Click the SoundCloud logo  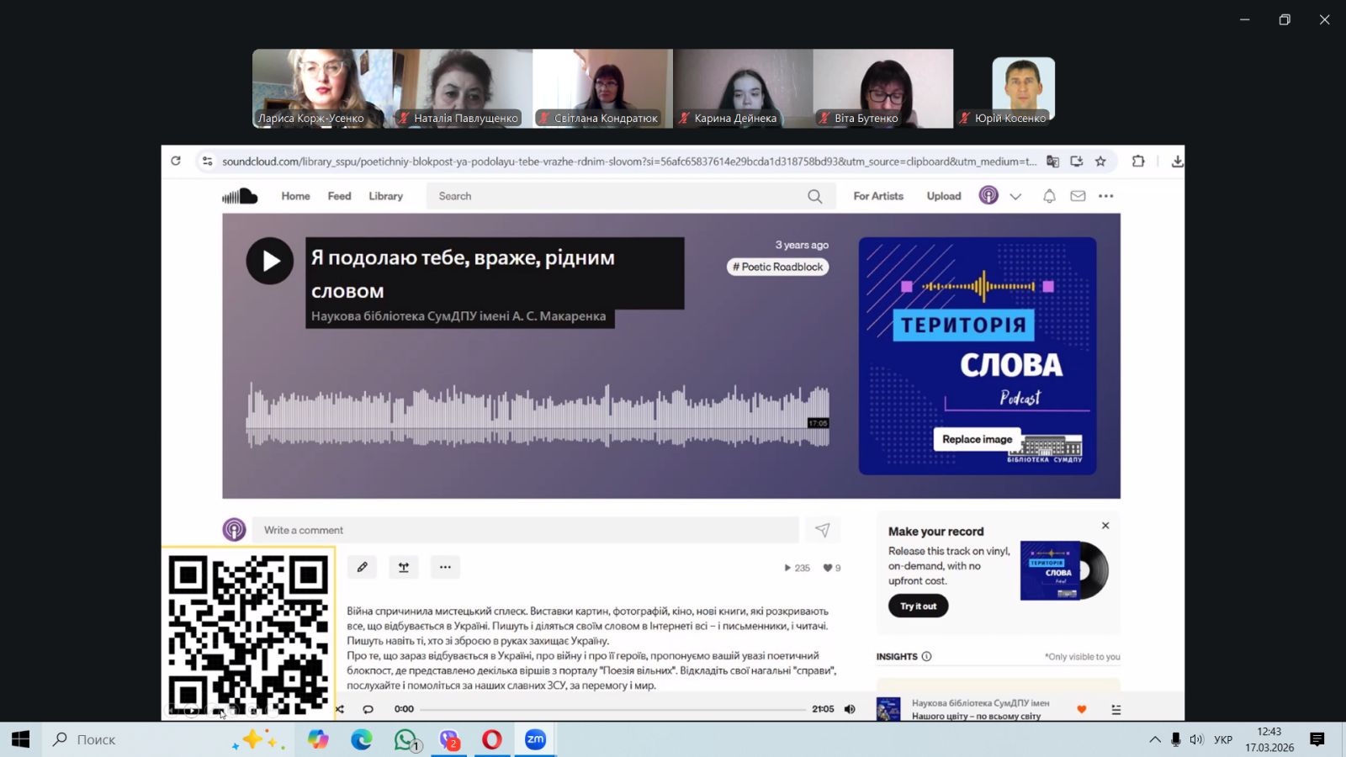[240, 196]
